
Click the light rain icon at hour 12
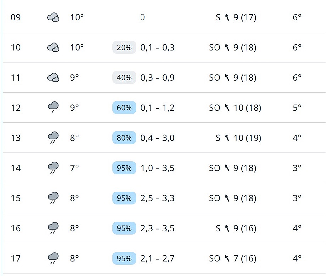53,107
